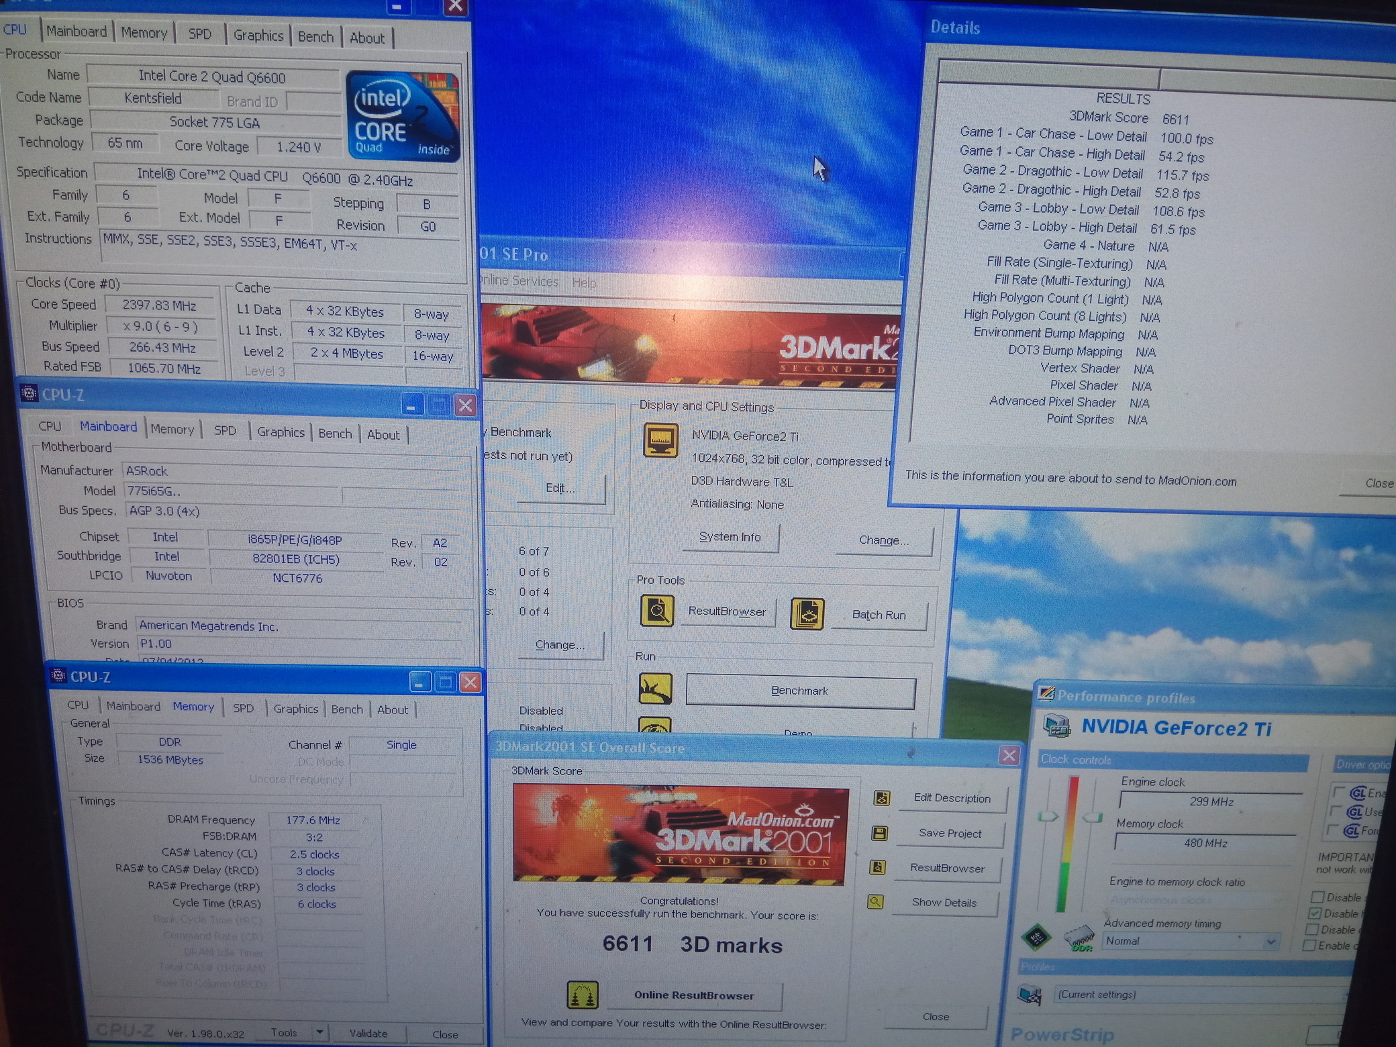Click the 'ASRock' manufacturer value
This screenshot has height=1047, width=1396.
tap(147, 470)
